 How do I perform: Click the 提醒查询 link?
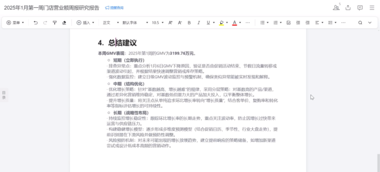tap(114, 8)
